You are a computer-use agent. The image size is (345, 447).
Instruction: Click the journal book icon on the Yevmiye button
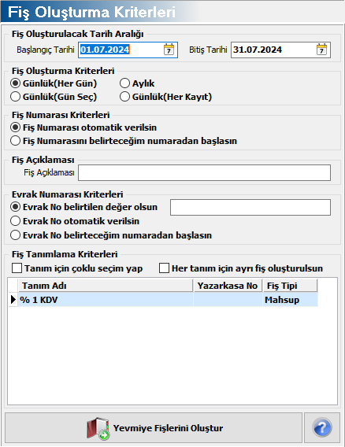pyautogui.click(x=98, y=428)
